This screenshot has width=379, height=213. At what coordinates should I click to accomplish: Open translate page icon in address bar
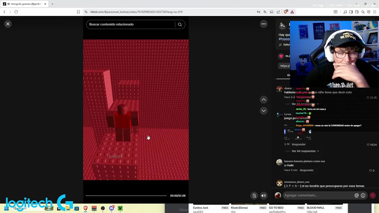click(265, 12)
